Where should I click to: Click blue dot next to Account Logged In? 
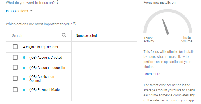click(x=24, y=68)
